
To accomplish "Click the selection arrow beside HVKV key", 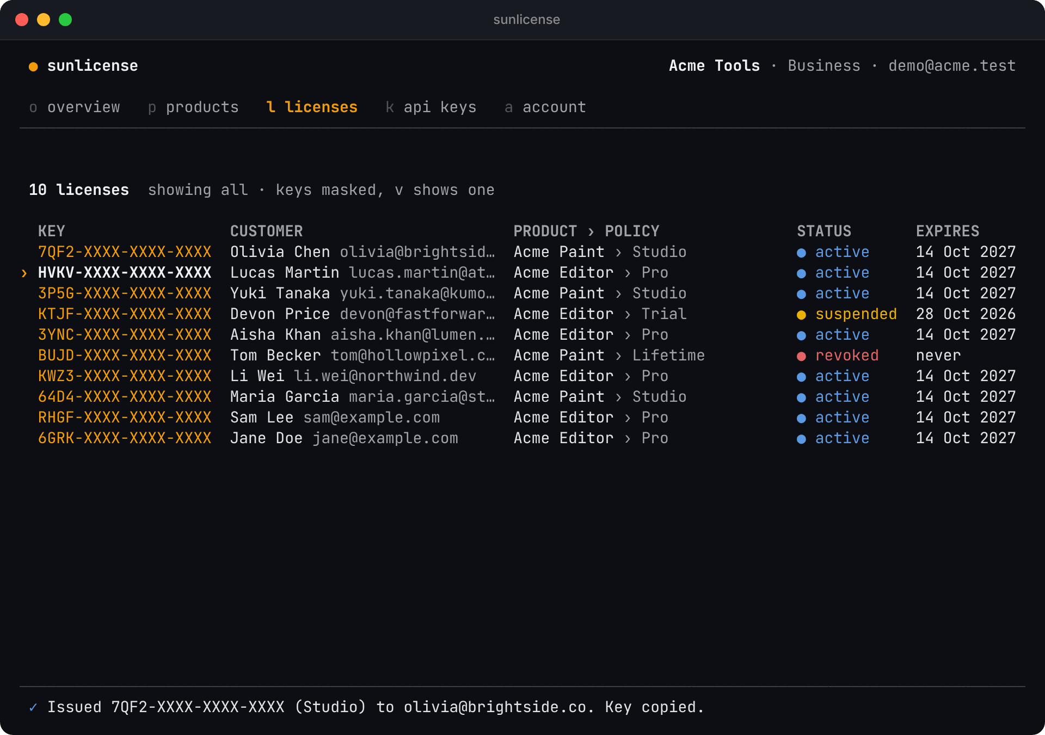I will (24, 273).
